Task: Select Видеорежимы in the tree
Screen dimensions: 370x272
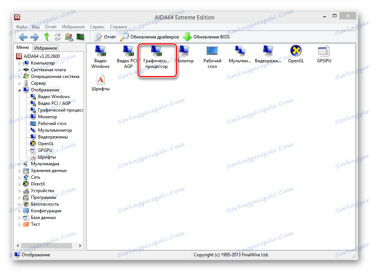Action: 49,137
